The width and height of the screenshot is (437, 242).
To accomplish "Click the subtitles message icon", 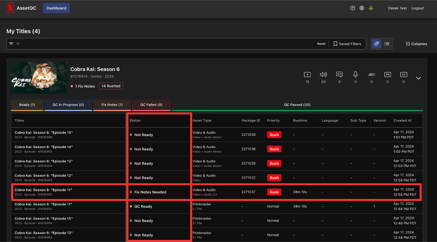I will (339, 74).
